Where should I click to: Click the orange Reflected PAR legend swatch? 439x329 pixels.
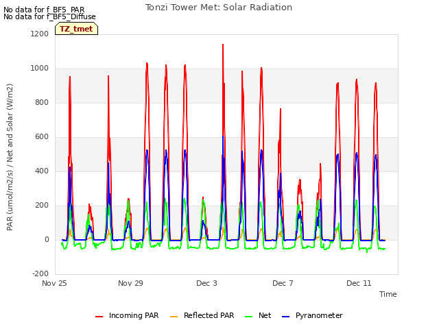coord(174,317)
